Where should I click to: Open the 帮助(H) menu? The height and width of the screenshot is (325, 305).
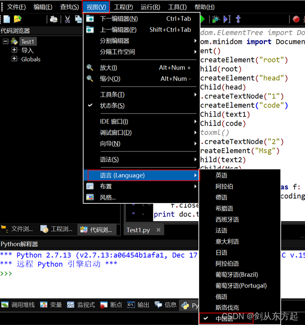(205, 7)
